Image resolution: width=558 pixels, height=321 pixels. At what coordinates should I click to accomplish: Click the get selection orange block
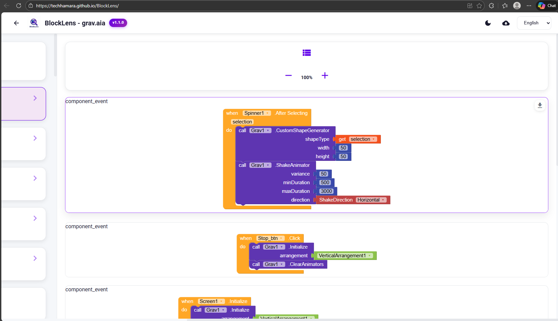tap(342, 139)
